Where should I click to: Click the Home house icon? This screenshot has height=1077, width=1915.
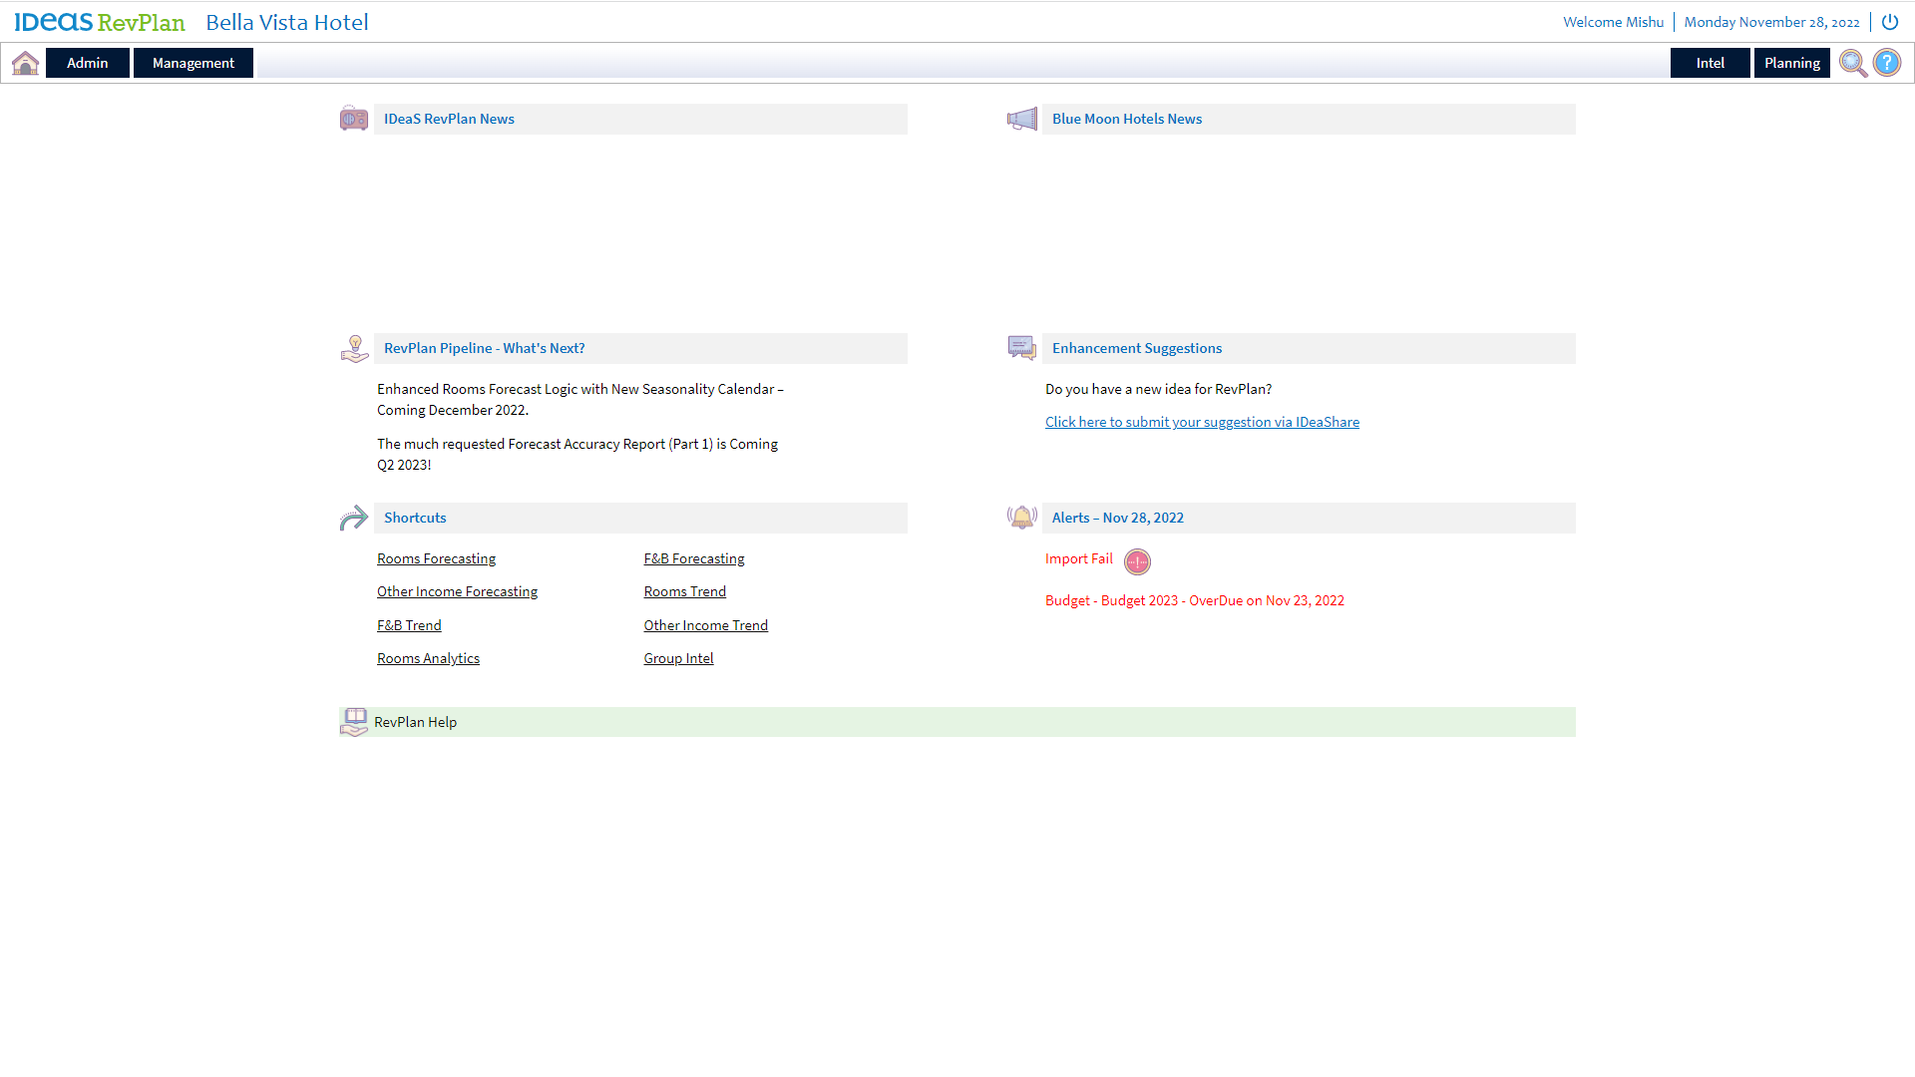[26, 63]
